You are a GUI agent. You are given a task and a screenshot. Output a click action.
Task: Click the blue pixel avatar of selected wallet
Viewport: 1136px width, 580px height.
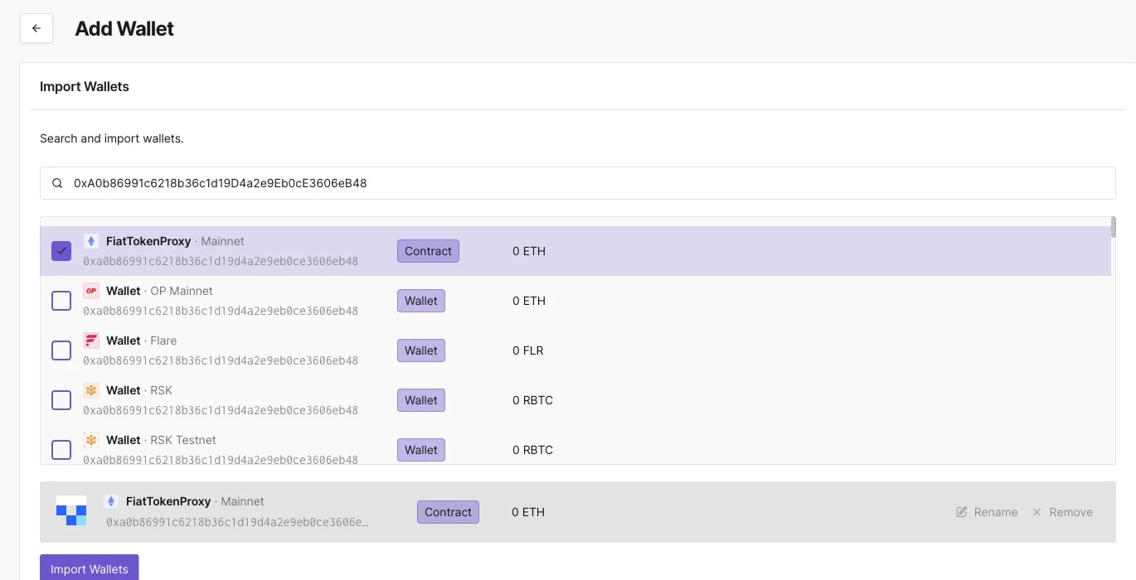click(71, 511)
